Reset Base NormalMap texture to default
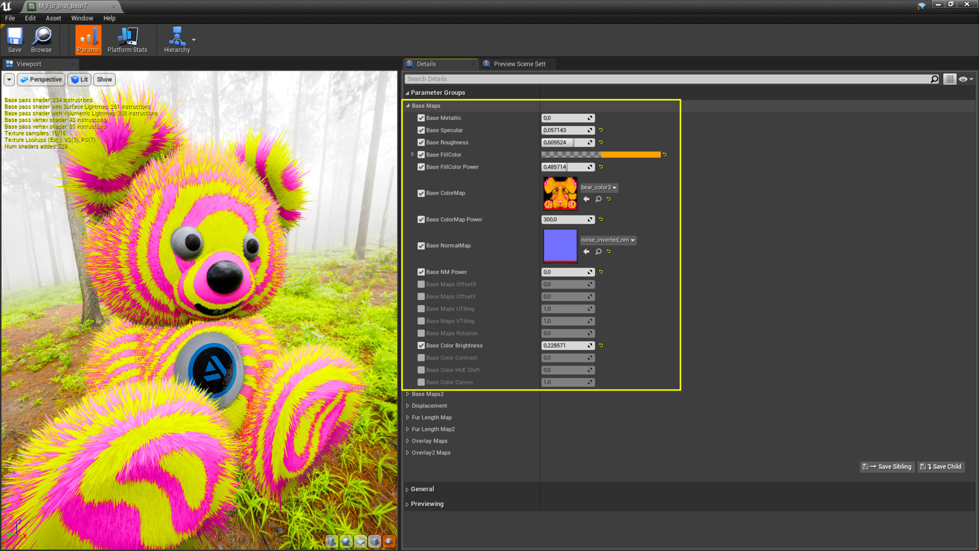This screenshot has width=979, height=551. [x=609, y=252]
